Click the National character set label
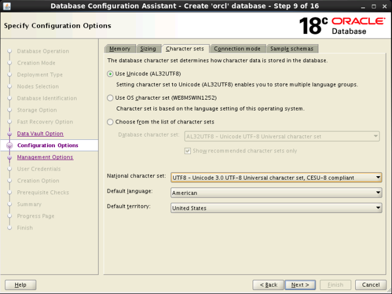Image resolution: width=392 pixels, height=294 pixels. [137, 176]
